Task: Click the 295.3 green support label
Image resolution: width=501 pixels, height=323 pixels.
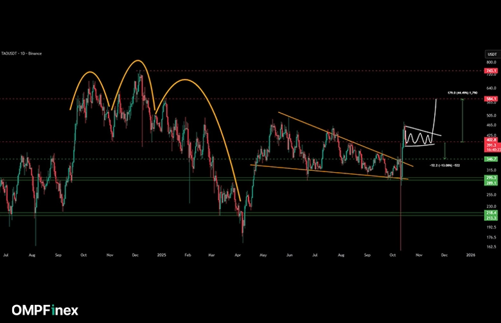Action: 493,178
